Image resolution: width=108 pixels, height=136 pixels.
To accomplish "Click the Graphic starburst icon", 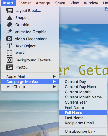I will [x=10, y=25].
